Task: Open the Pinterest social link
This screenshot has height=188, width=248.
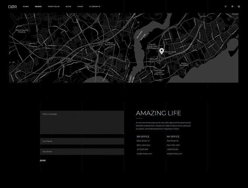Action: [232, 7]
